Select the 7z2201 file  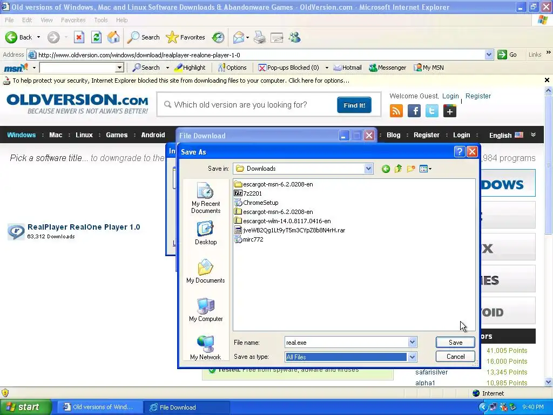[x=248, y=193]
